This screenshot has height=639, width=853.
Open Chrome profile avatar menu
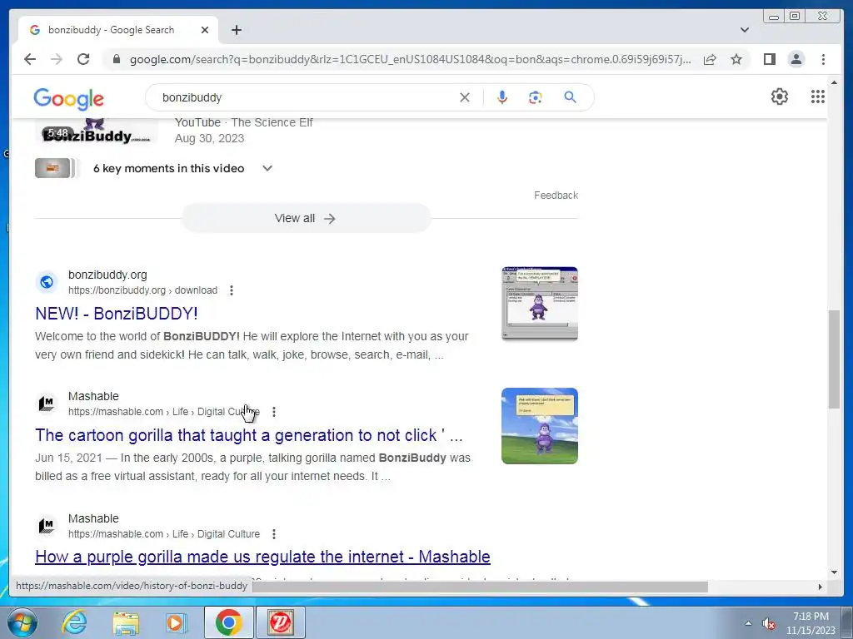796,59
